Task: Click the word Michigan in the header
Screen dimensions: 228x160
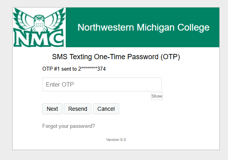Action: (x=156, y=28)
